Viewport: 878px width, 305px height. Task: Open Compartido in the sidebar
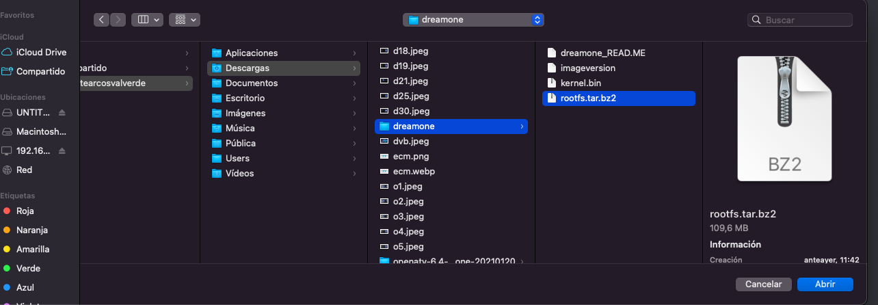click(40, 71)
